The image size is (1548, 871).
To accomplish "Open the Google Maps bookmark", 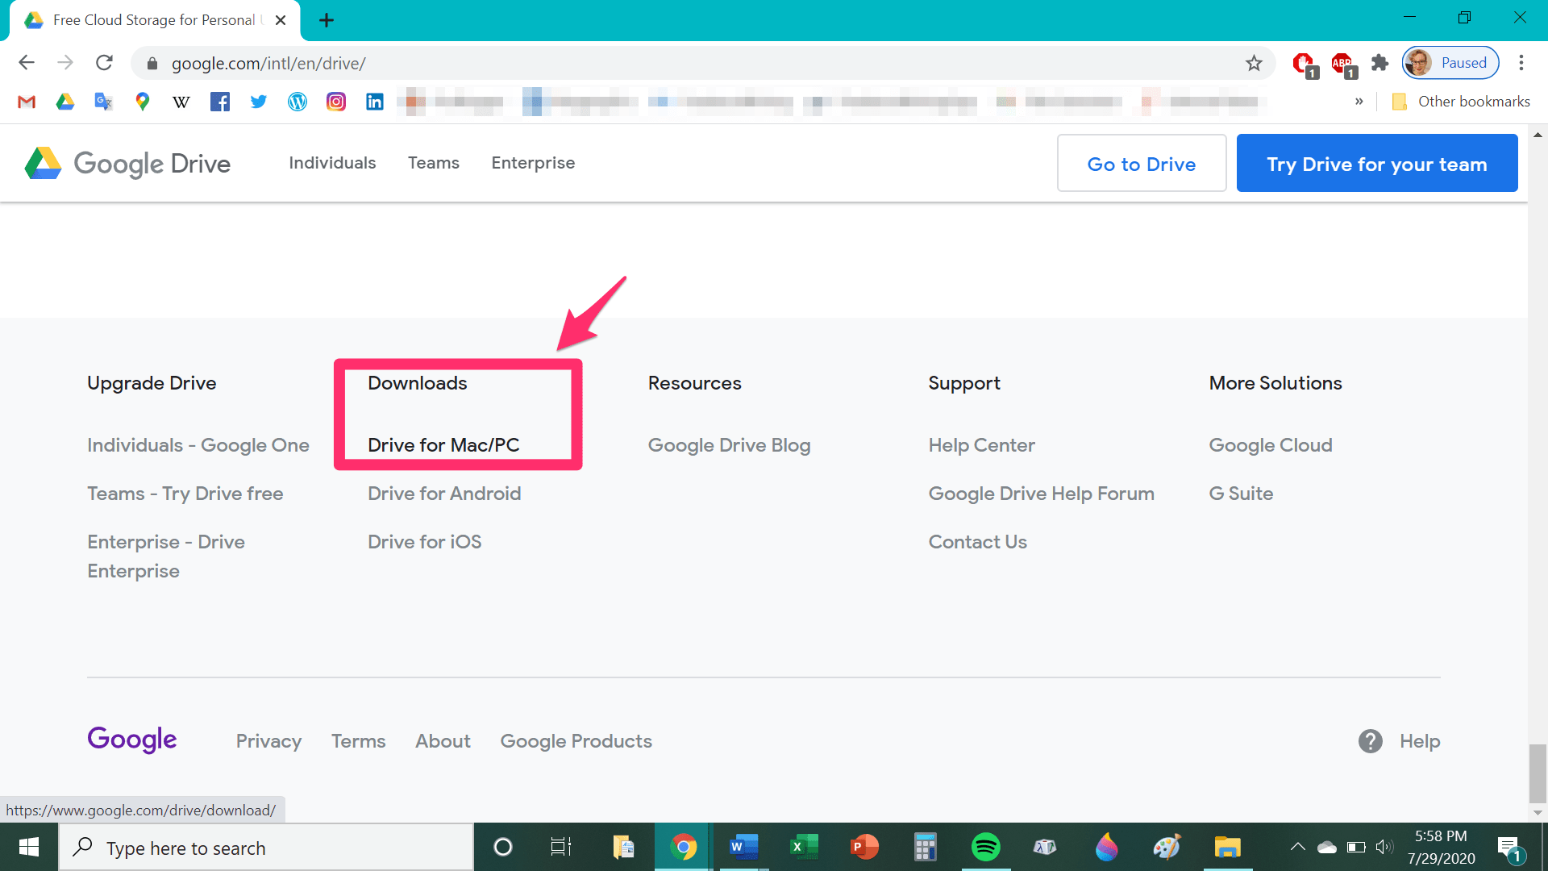I will (x=143, y=102).
